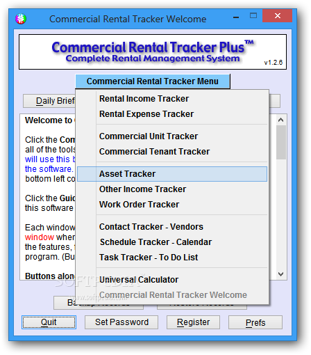Select the highlighted Asset Tracker item
The width and height of the screenshot is (311, 355).
pos(172,174)
